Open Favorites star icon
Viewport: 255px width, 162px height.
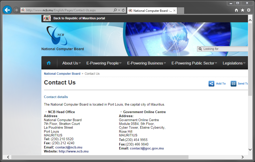click(242, 10)
